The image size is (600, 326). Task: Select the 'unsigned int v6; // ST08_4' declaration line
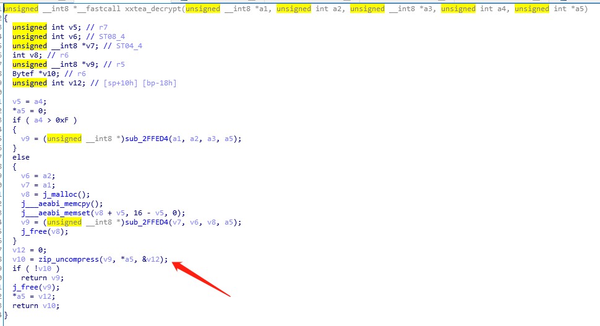(x=69, y=36)
